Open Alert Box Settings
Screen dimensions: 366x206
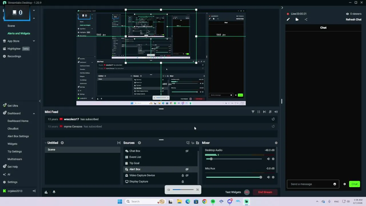[x=18, y=136]
